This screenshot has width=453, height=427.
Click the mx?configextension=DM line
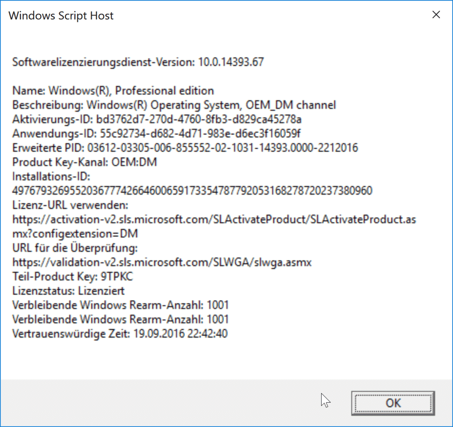click(75, 234)
